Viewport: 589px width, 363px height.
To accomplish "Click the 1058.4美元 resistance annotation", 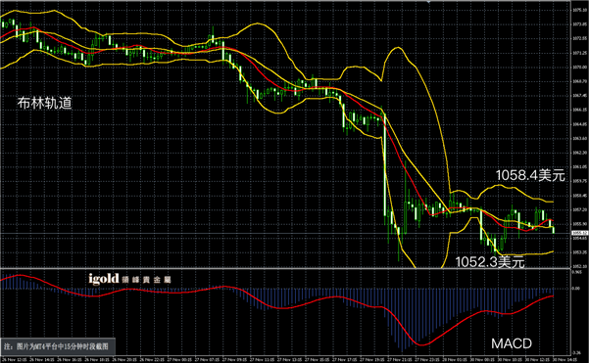I will pos(530,175).
